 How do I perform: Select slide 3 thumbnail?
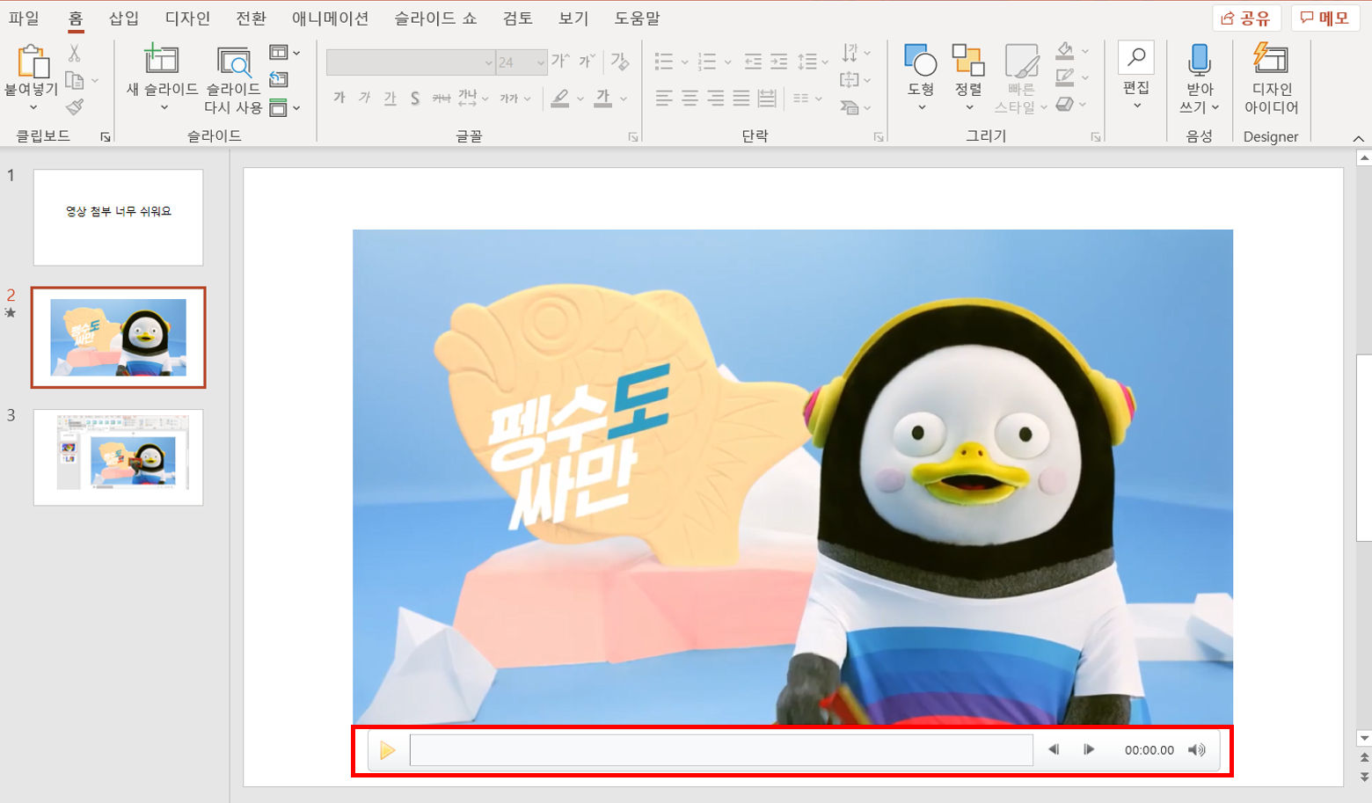118,457
